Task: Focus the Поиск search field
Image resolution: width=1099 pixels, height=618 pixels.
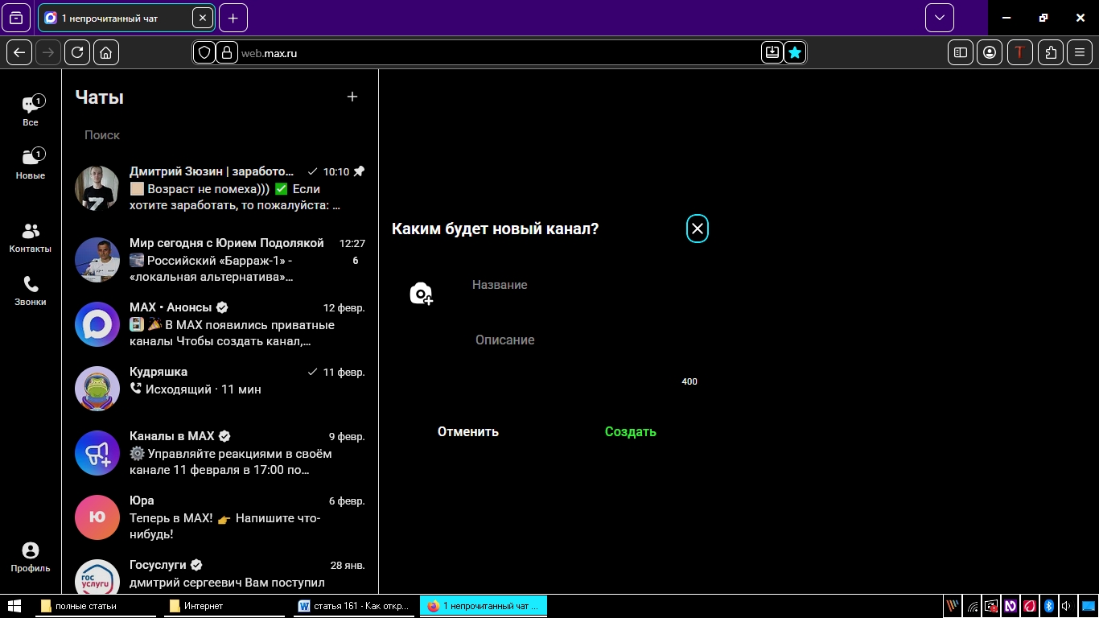Action: click(x=217, y=135)
